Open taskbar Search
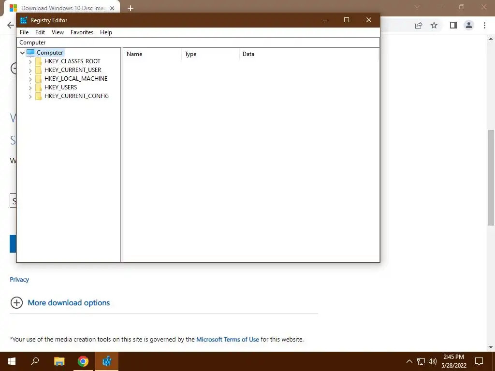 pos(35,361)
